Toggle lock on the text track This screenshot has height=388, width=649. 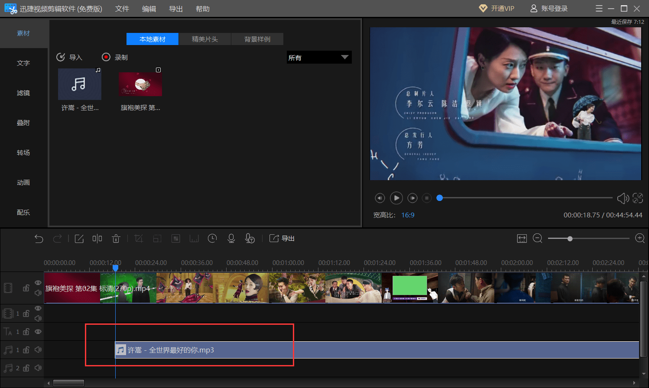[x=26, y=332]
